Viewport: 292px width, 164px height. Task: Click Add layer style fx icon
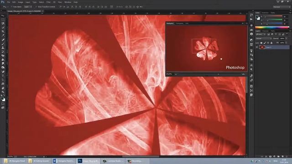(266, 157)
